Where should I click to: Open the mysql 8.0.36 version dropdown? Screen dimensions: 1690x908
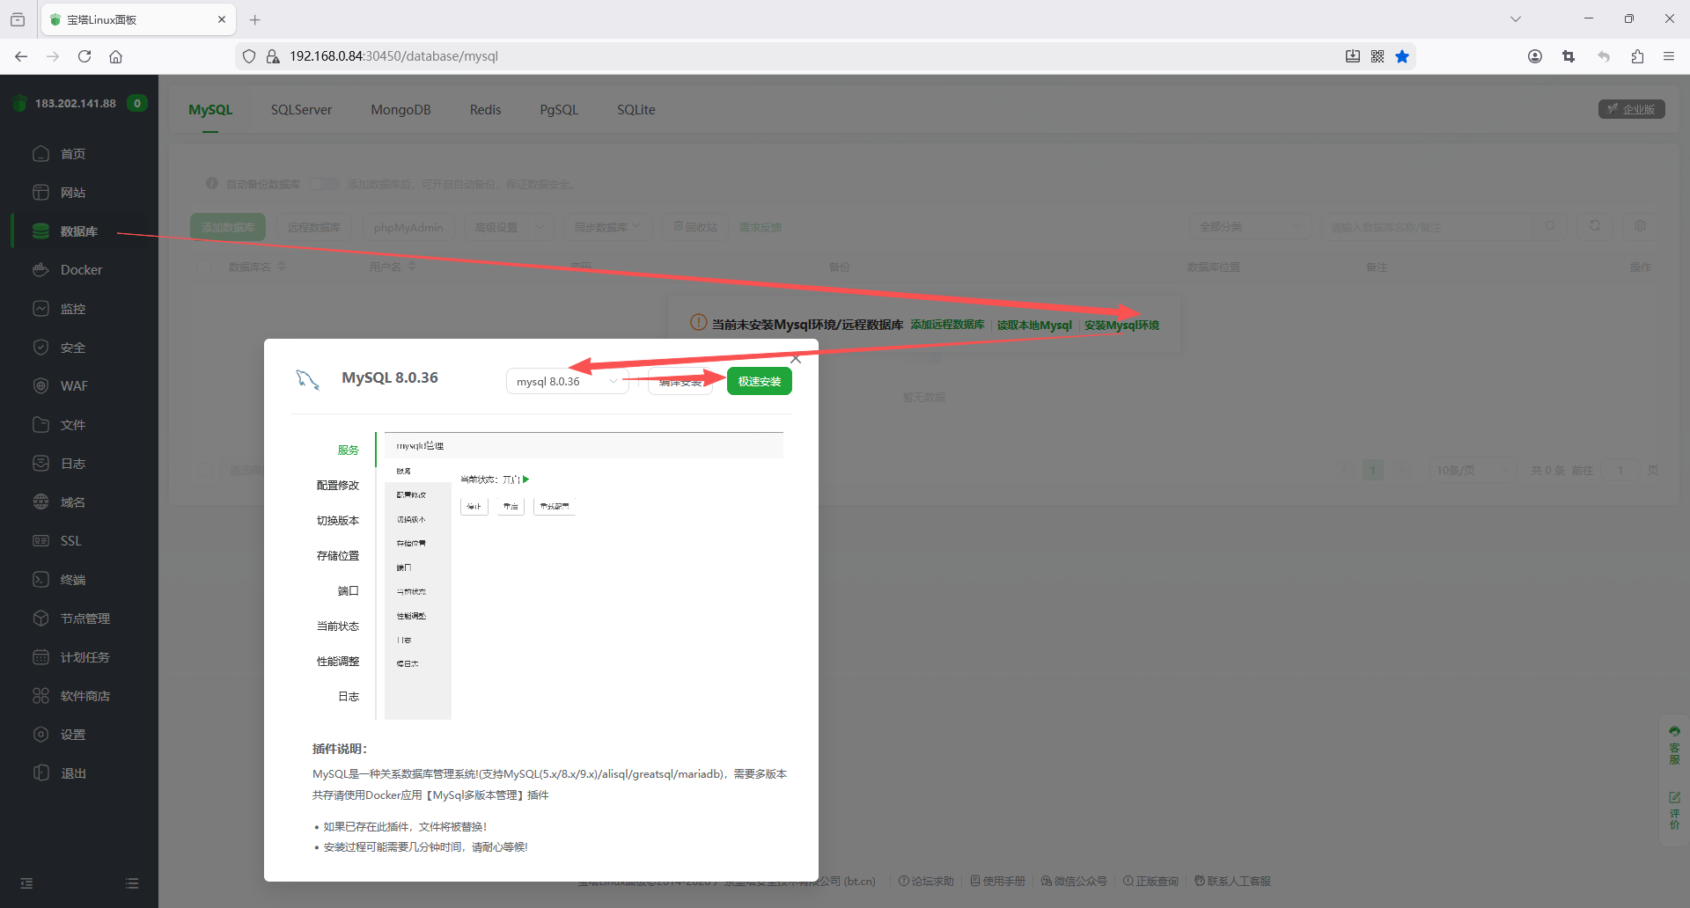coord(567,382)
